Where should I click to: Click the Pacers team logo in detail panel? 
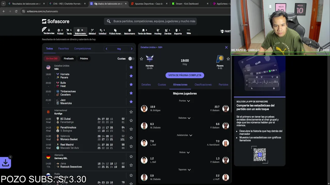pyautogui.click(x=220, y=59)
